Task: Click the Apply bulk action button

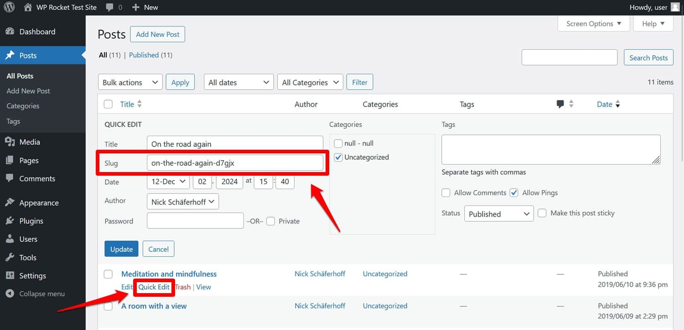Action: tap(180, 82)
